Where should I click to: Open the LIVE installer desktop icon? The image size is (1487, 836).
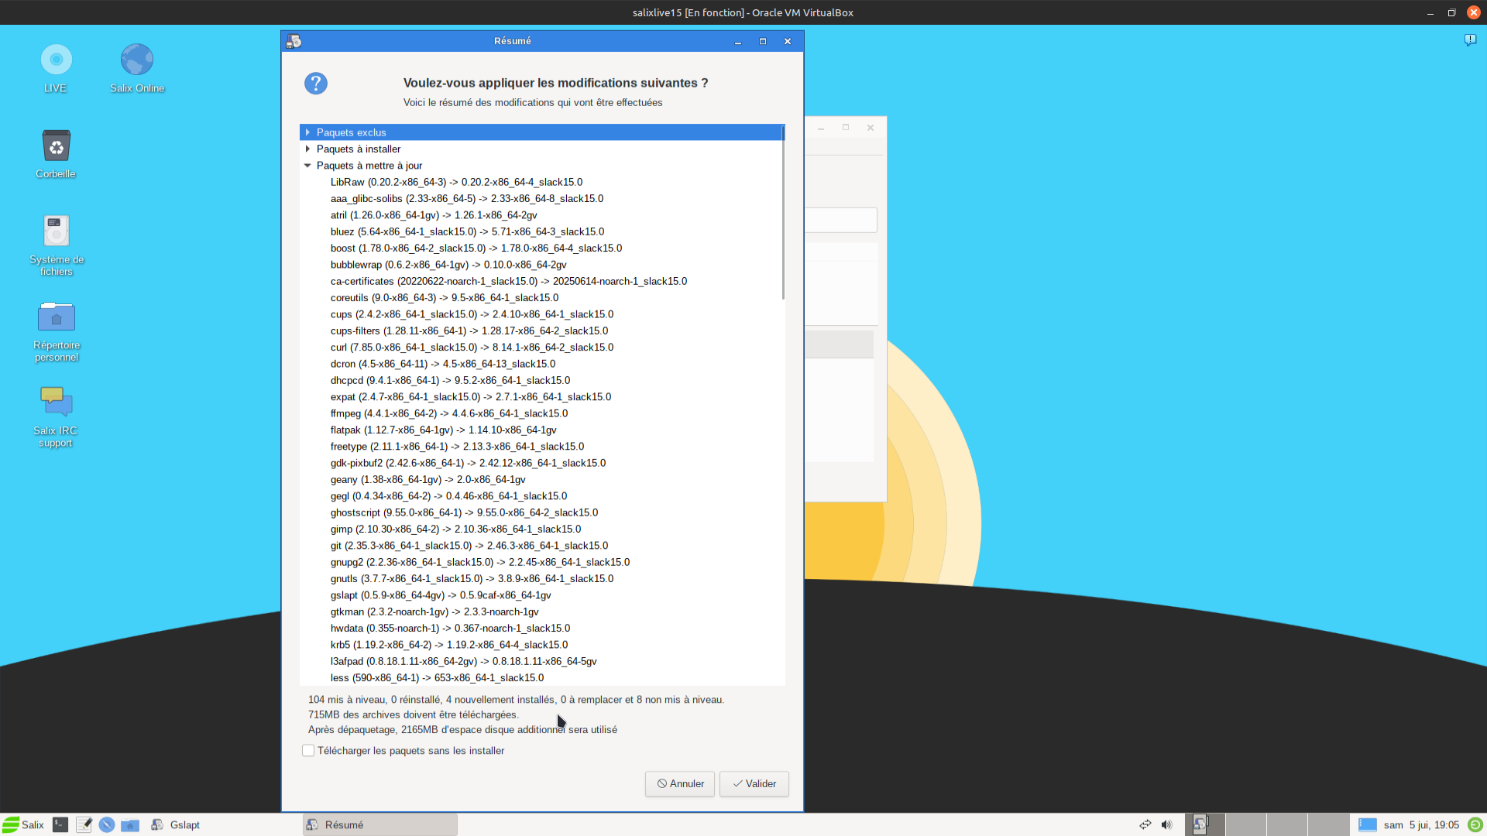tap(56, 60)
